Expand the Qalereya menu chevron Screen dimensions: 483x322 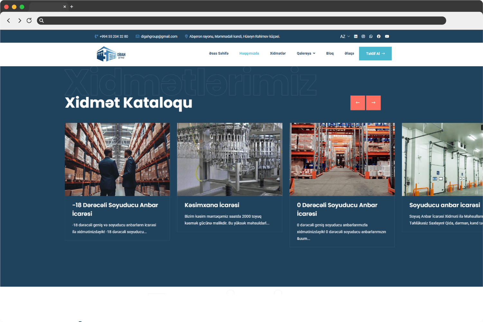click(x=314, y=53)
